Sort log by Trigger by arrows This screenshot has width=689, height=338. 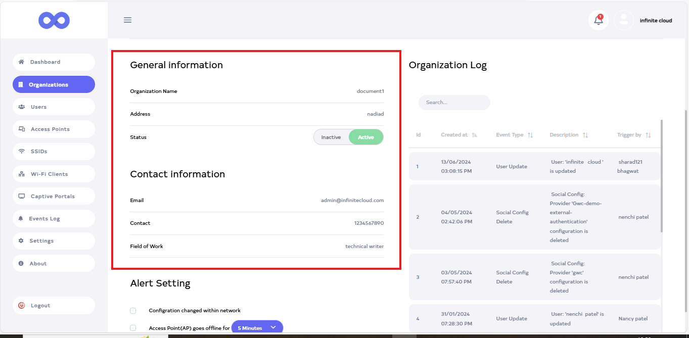pyautogui.click(x=648, y=135)
